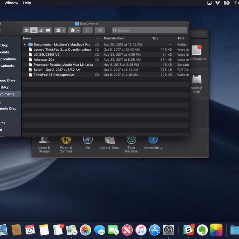
Task: Open Messages from the Dock
Action: [100, 230]
